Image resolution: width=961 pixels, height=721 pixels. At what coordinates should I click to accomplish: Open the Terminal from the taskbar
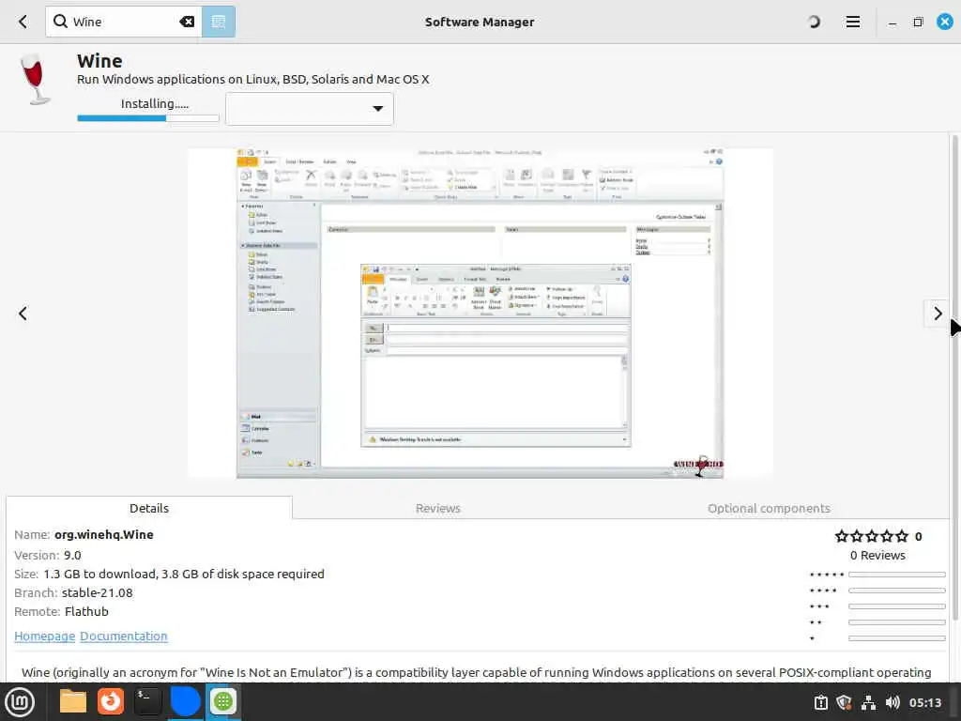pos(147,701)
